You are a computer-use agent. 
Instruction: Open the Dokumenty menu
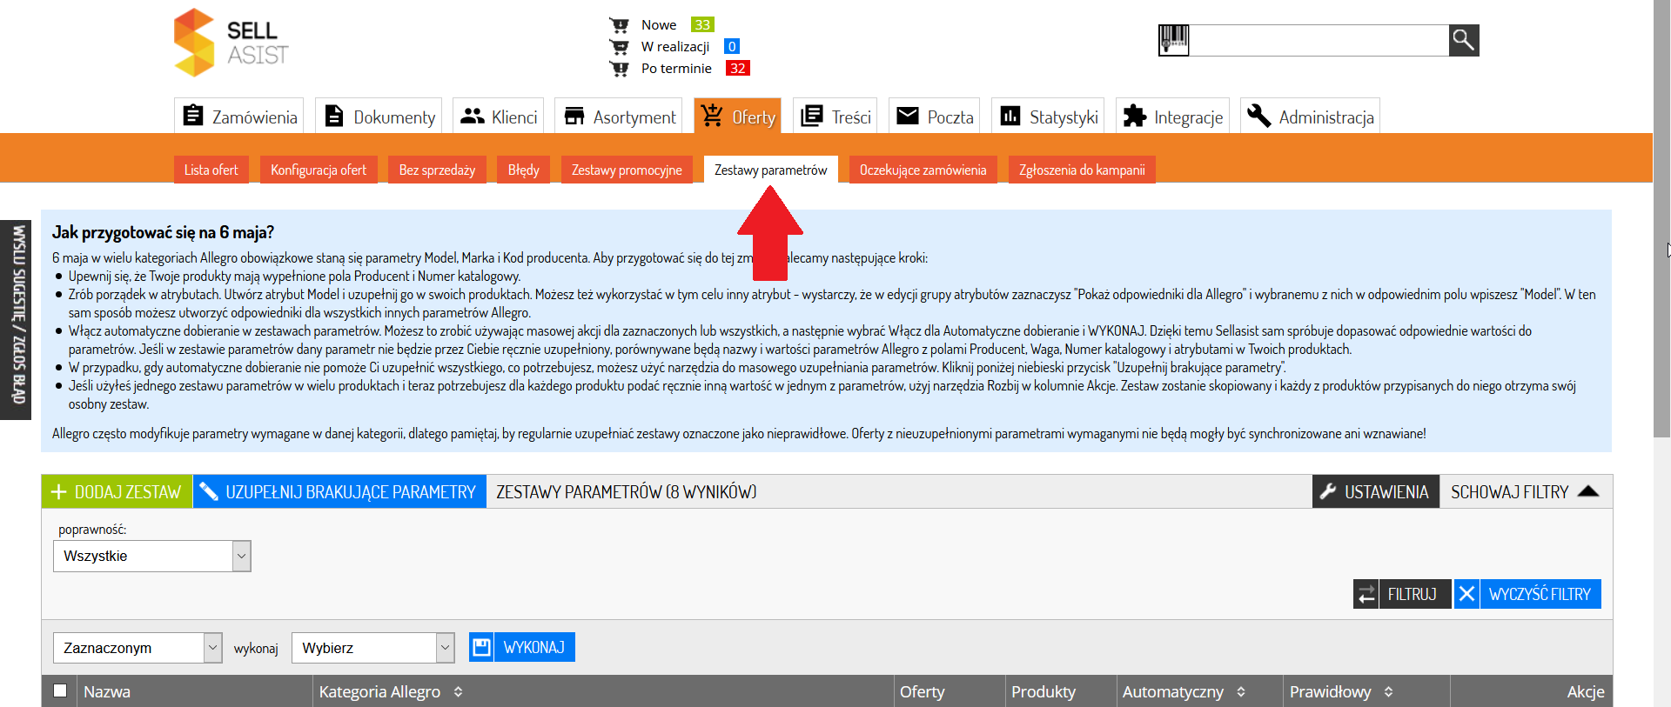pyautogui.click(x=379, y=116)
